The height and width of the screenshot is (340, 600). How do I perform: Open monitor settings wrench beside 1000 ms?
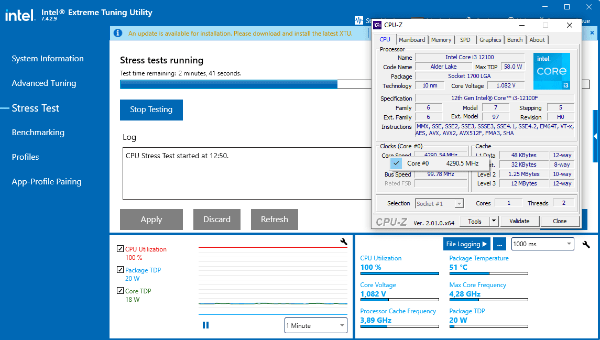point(586,244)
